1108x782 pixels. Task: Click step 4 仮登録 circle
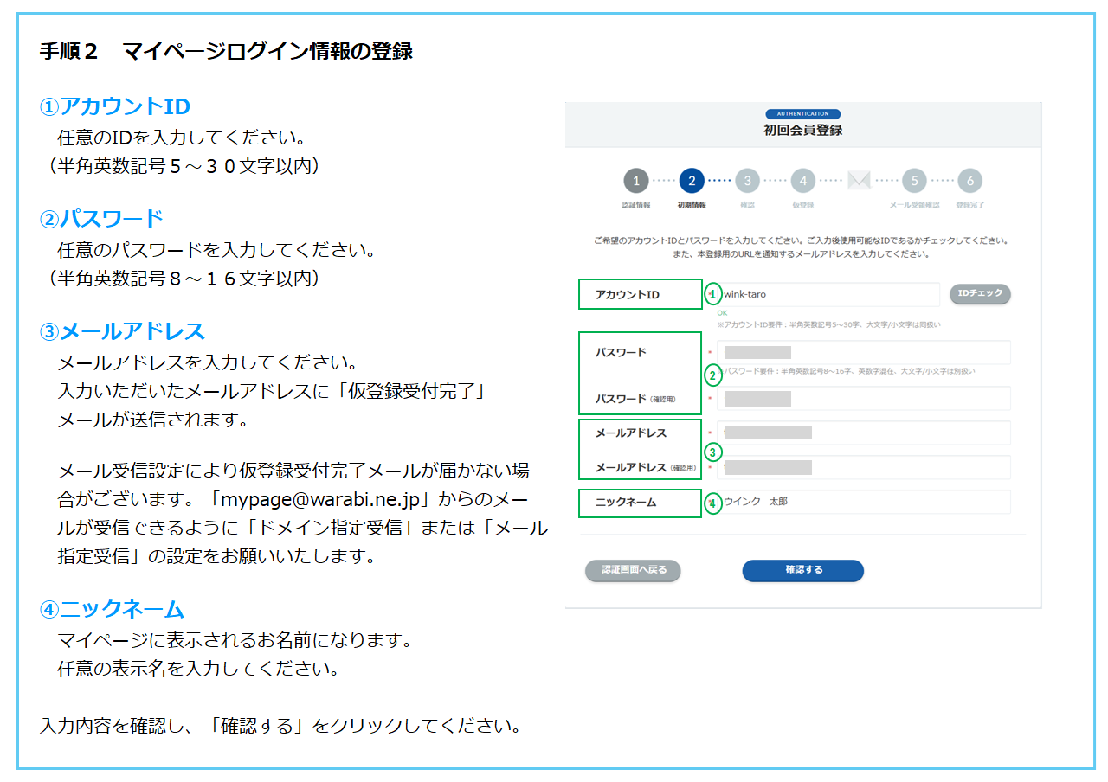click(x=802, y=181)
